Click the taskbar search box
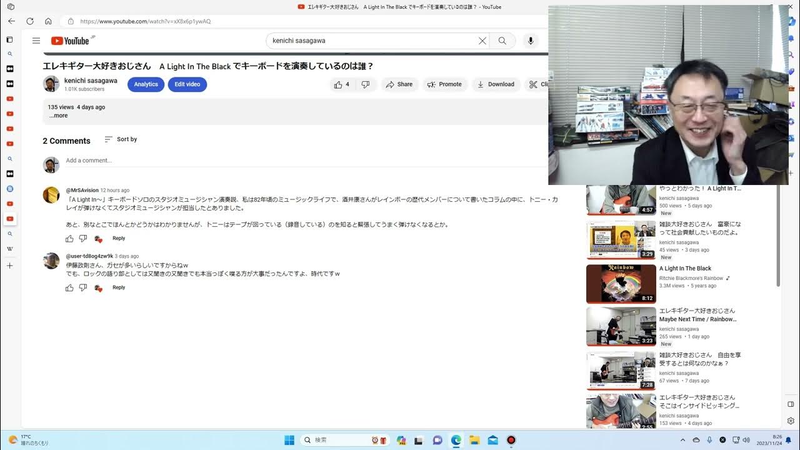This screenshot has height=450, width=800. (344, 440)
